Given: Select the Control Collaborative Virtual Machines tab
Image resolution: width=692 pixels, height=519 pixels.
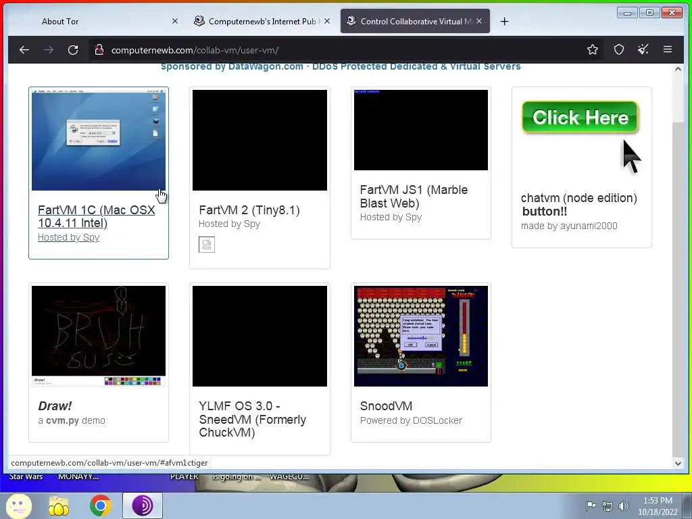Looking at the screenshot, I should [416, 21].
